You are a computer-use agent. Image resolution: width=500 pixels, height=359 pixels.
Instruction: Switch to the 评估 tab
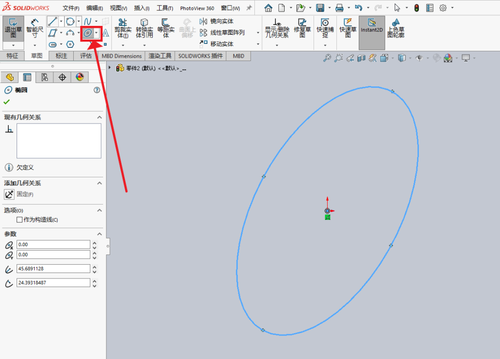coord(86,56)
